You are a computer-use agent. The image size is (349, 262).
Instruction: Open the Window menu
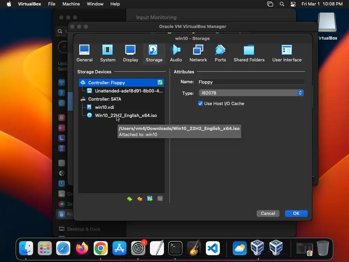pos(95,4)
